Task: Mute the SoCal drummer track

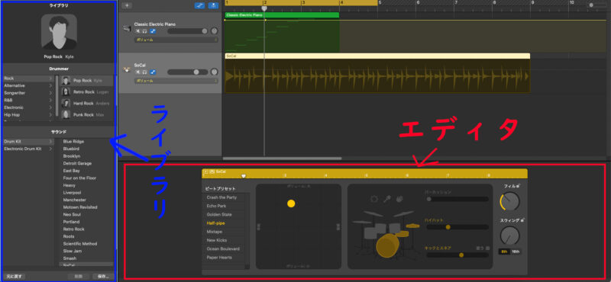Action: coord(137,72)
